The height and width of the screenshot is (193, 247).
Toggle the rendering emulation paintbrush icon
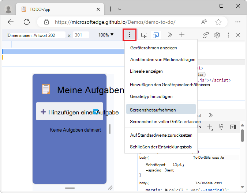221,127
